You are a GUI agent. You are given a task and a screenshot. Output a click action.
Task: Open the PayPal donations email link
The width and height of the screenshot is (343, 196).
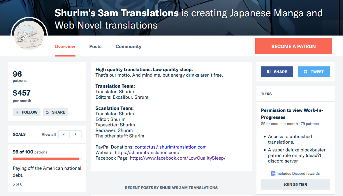click(170, 147)
